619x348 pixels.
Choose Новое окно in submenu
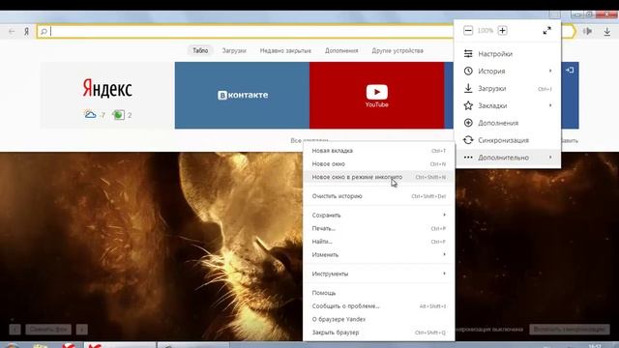(x=379, y=164)
